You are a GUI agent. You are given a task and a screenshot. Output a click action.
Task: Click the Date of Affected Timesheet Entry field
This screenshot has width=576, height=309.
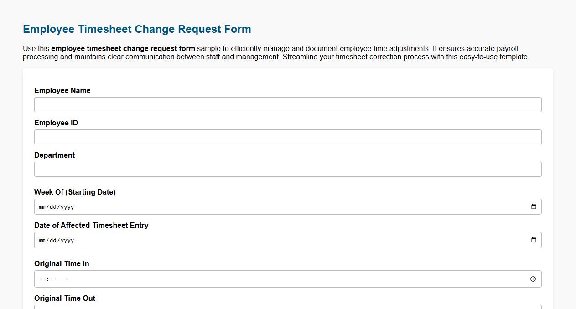click(x=274, y=240)
